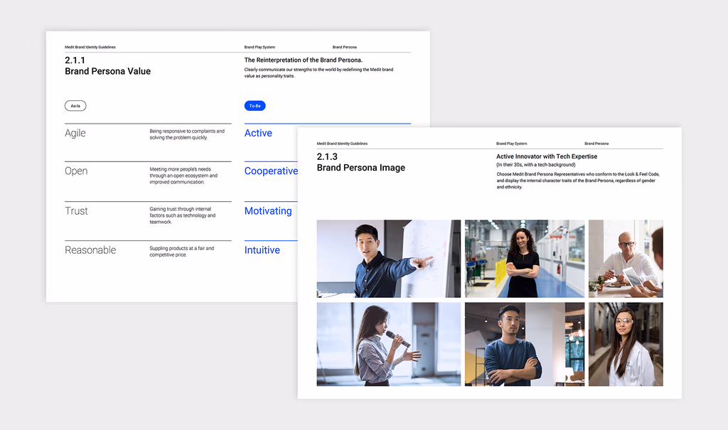
Task: Select the photo of woman in lab coat
Action: click(626, 344)
